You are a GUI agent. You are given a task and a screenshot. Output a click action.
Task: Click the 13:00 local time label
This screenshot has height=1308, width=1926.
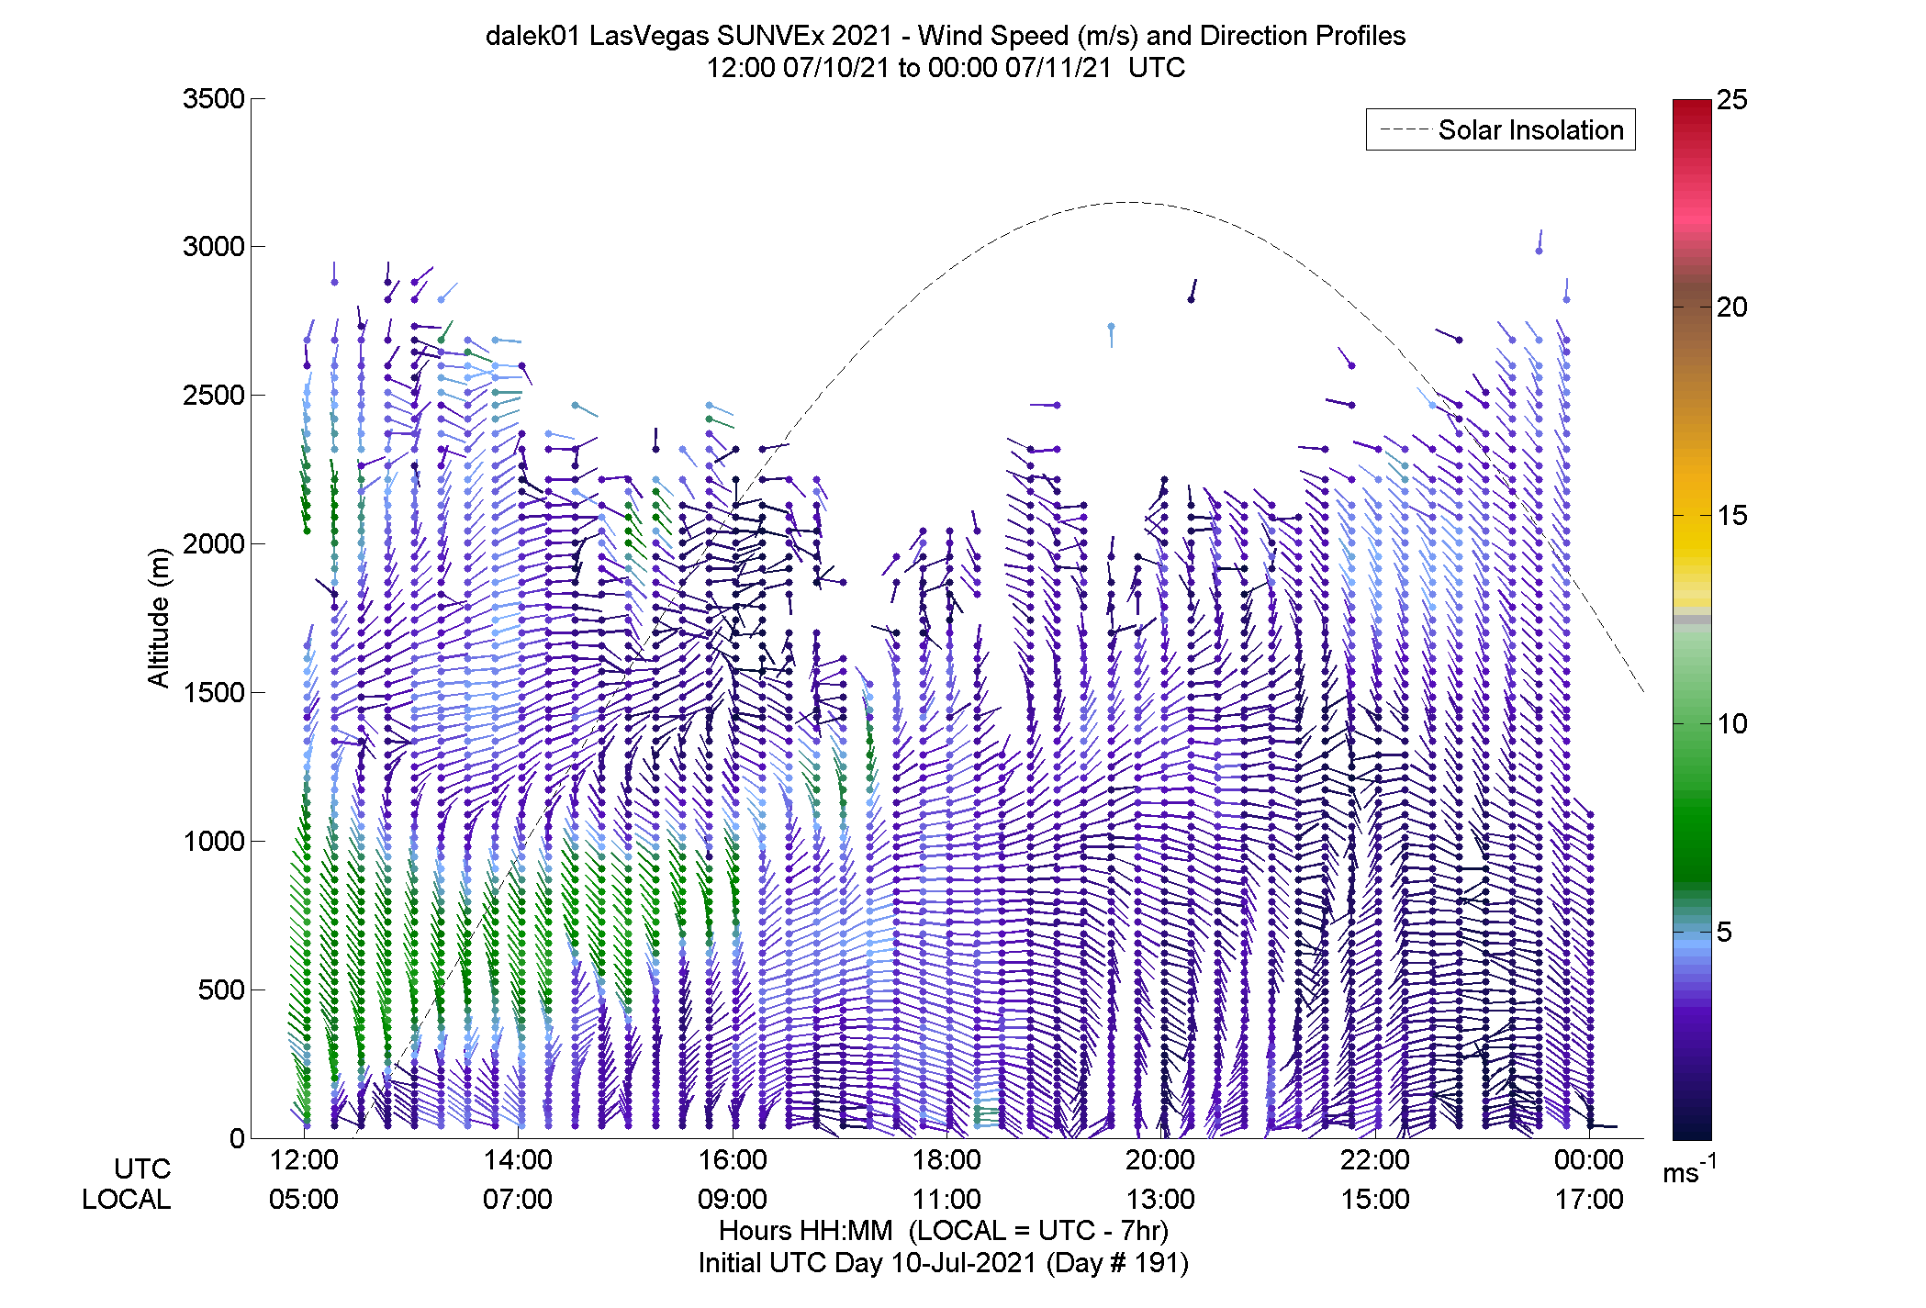(1160, 1200)
